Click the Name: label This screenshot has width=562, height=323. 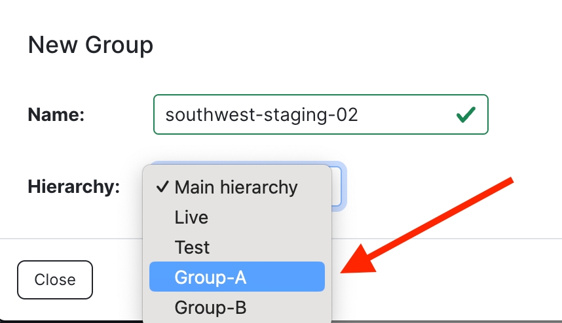pyautogui.click(x=56, y=115)
